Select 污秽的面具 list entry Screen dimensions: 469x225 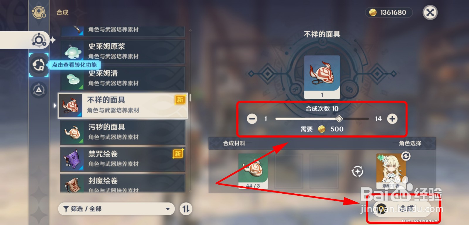pyautogui.click(x=123, y=132)
